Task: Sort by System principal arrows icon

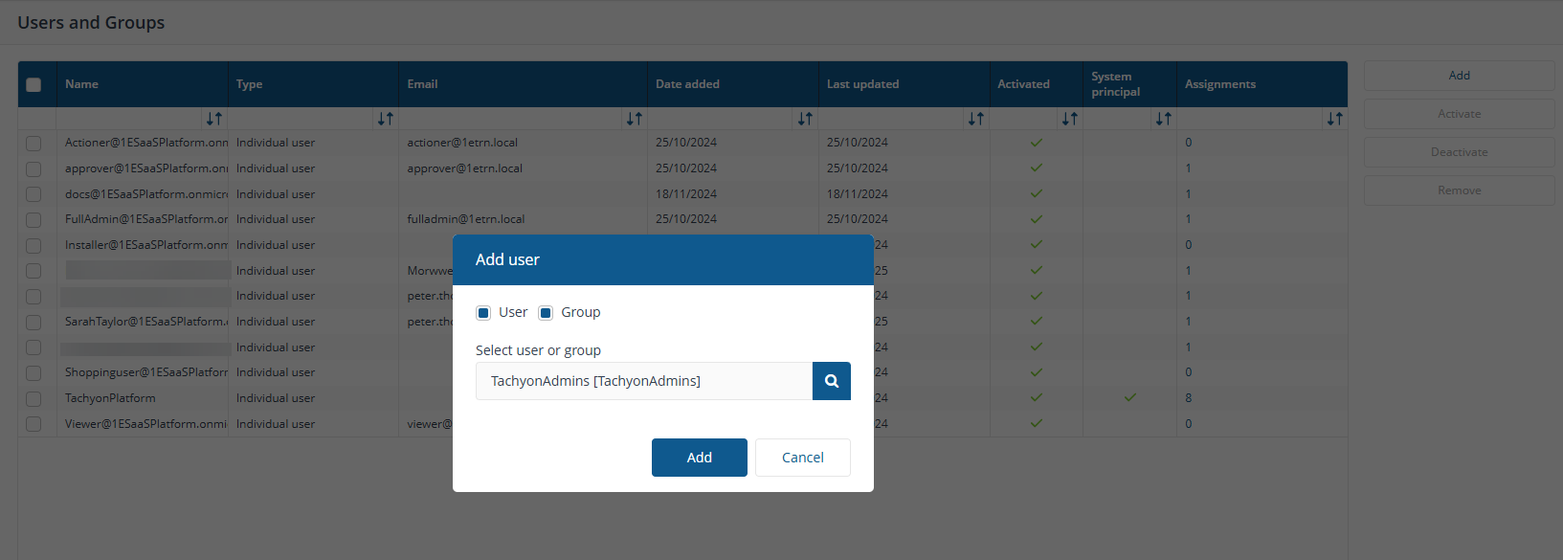Action: point(1163,119)
